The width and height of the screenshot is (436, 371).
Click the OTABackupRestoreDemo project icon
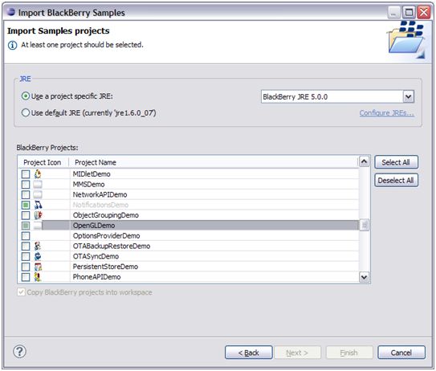pos(38,246)
